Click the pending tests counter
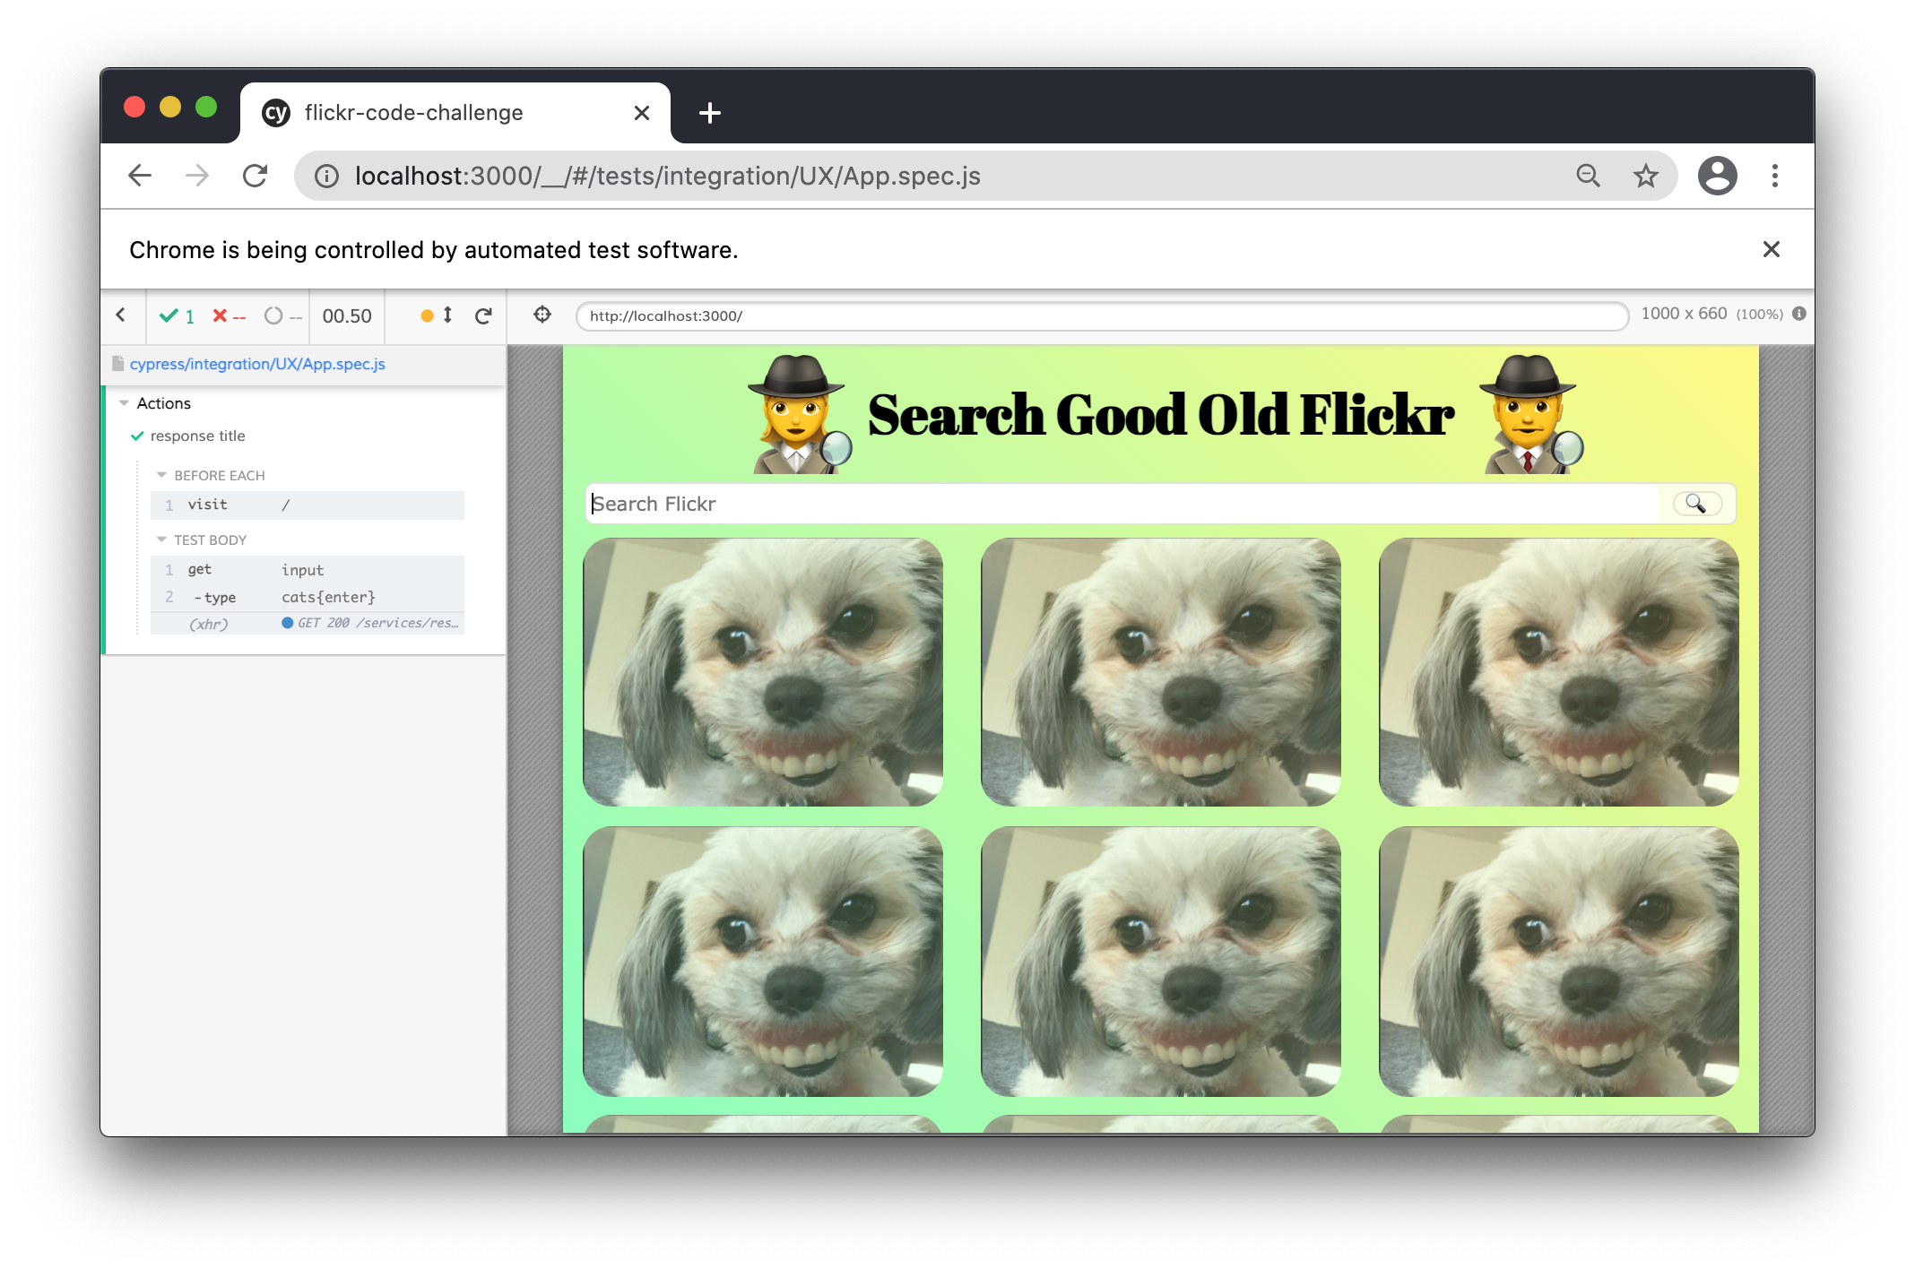 pos(282,315)
